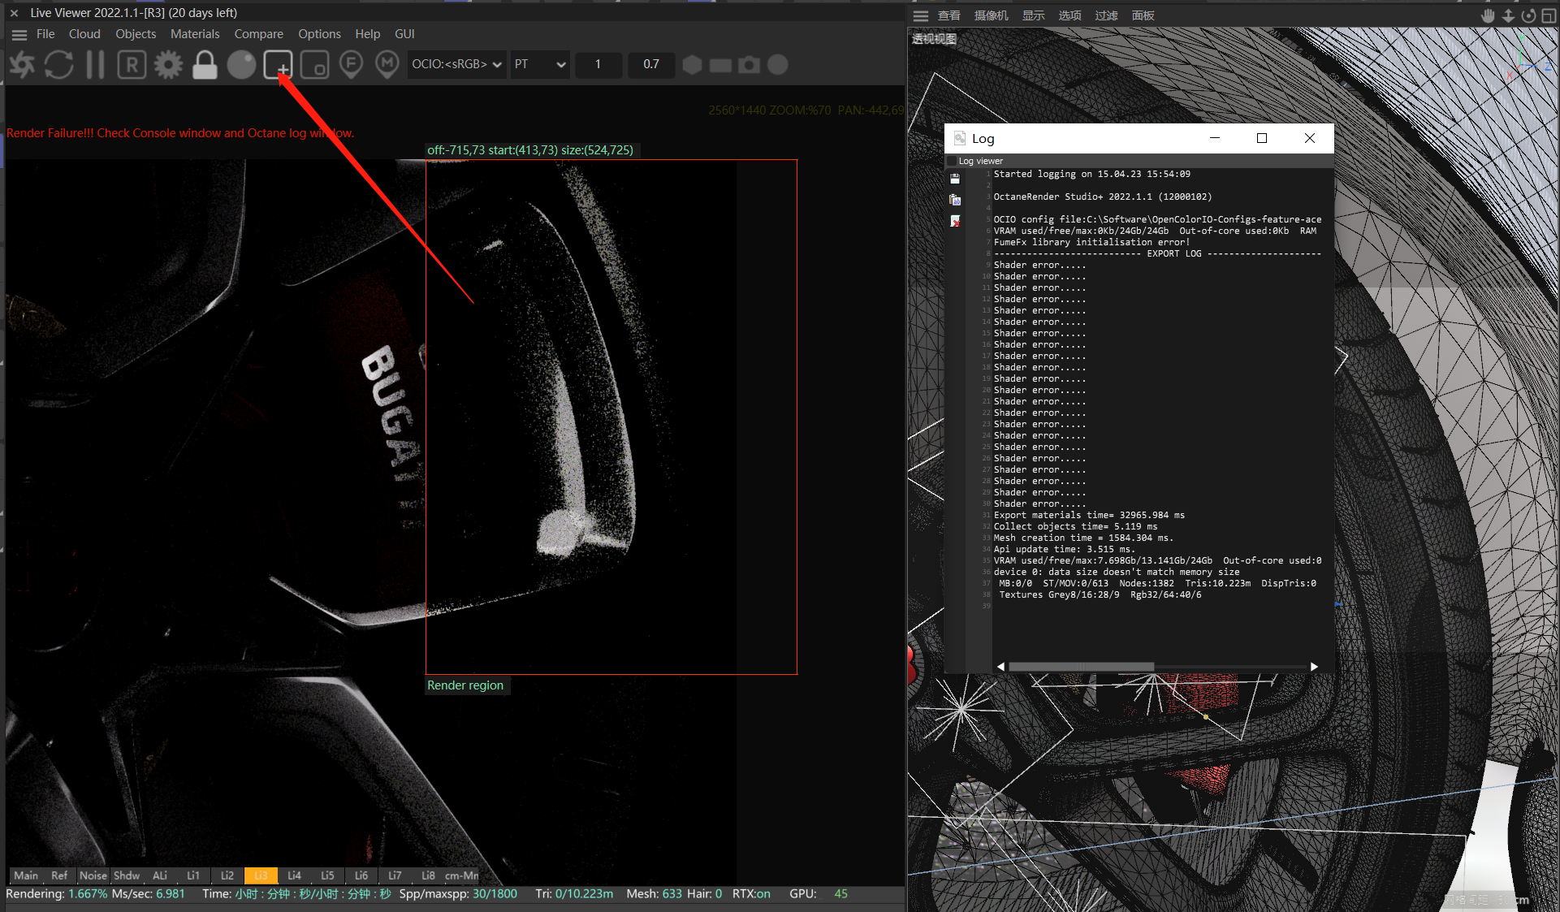Restart the render with the refresh icon
This screenshot has height=912, width=1560.
(59, 65)
